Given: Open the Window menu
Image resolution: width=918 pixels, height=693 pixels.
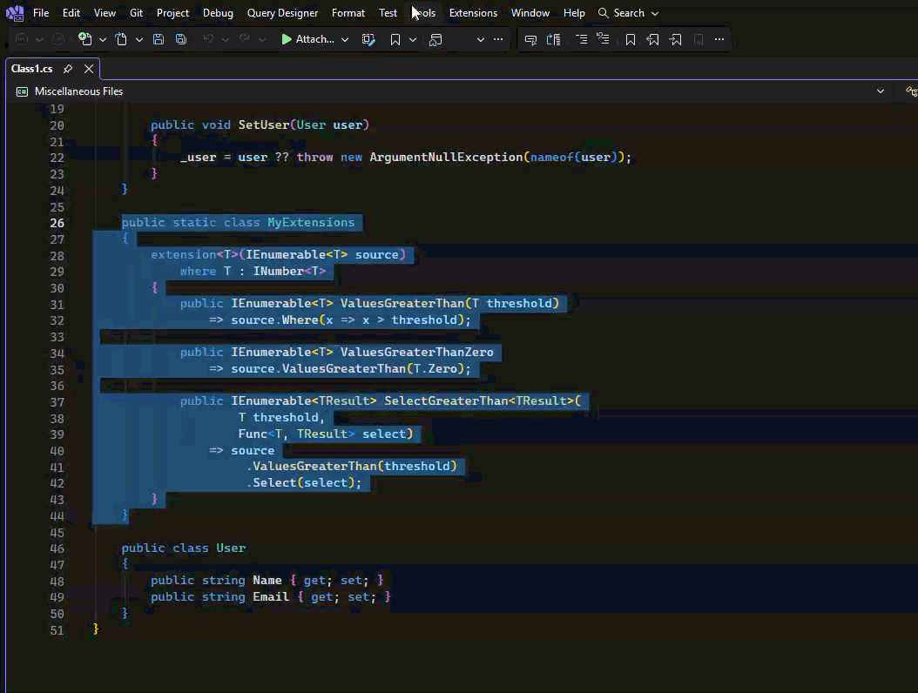Looking at the screenshot, I should (x=530, y=13).
